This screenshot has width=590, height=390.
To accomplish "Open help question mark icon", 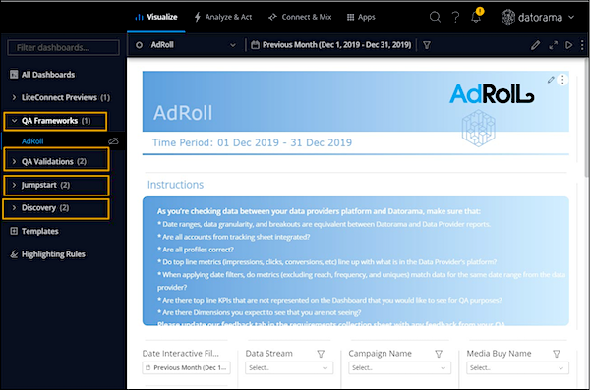I will pyautogui.click(x=455, y=17).
